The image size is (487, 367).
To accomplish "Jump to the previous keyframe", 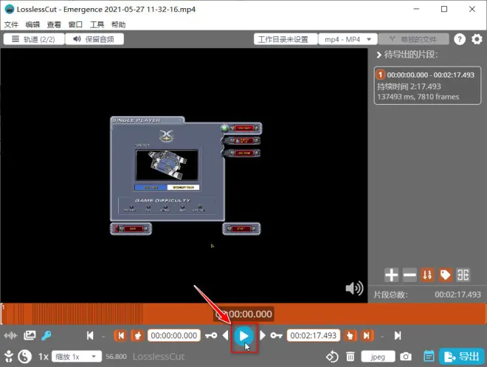I will click(211, 335).
